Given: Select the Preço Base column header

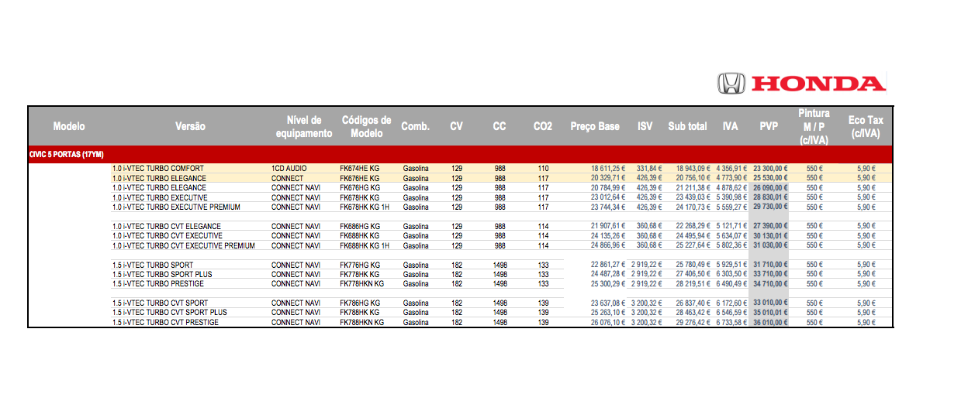Looking at the screenshot, I should point(595,126).
